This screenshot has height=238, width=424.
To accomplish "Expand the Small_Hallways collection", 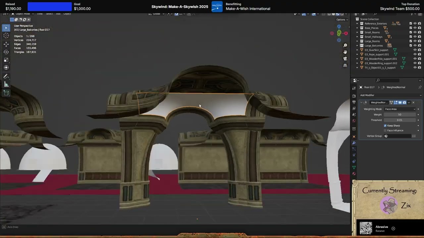I will [x=357, y=37].
